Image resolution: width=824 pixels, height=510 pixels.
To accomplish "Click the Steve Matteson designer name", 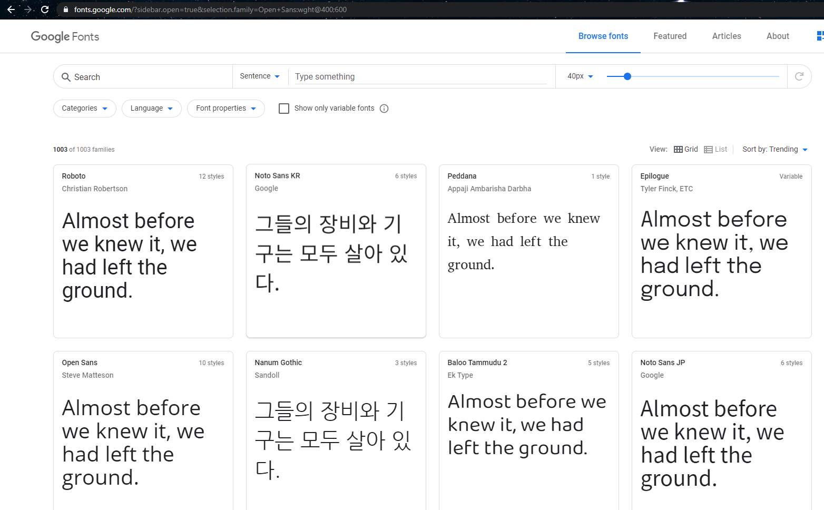I will pyautogui.click(x=87, y=375).
